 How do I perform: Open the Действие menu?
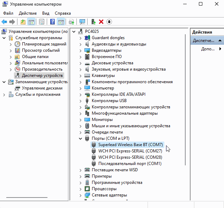(x=28, y=13)
